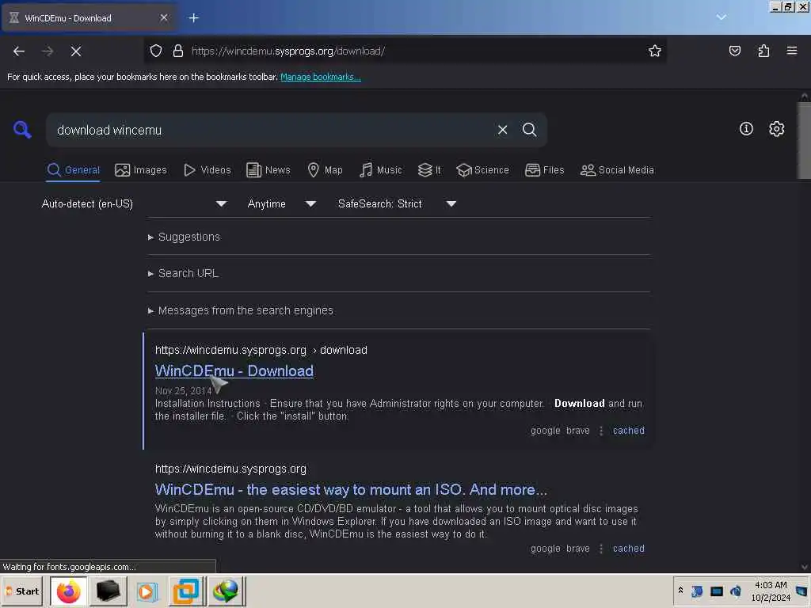Open a new browser tab
Image resolution: width=811 pixels, height=608 pixels.
tap(194, 18)
